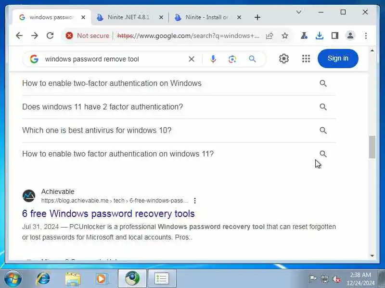The image size is (385, 288).
Task: Open the tab search dropdown chevron
Action: pyautogui.click(x=299, y=12)
